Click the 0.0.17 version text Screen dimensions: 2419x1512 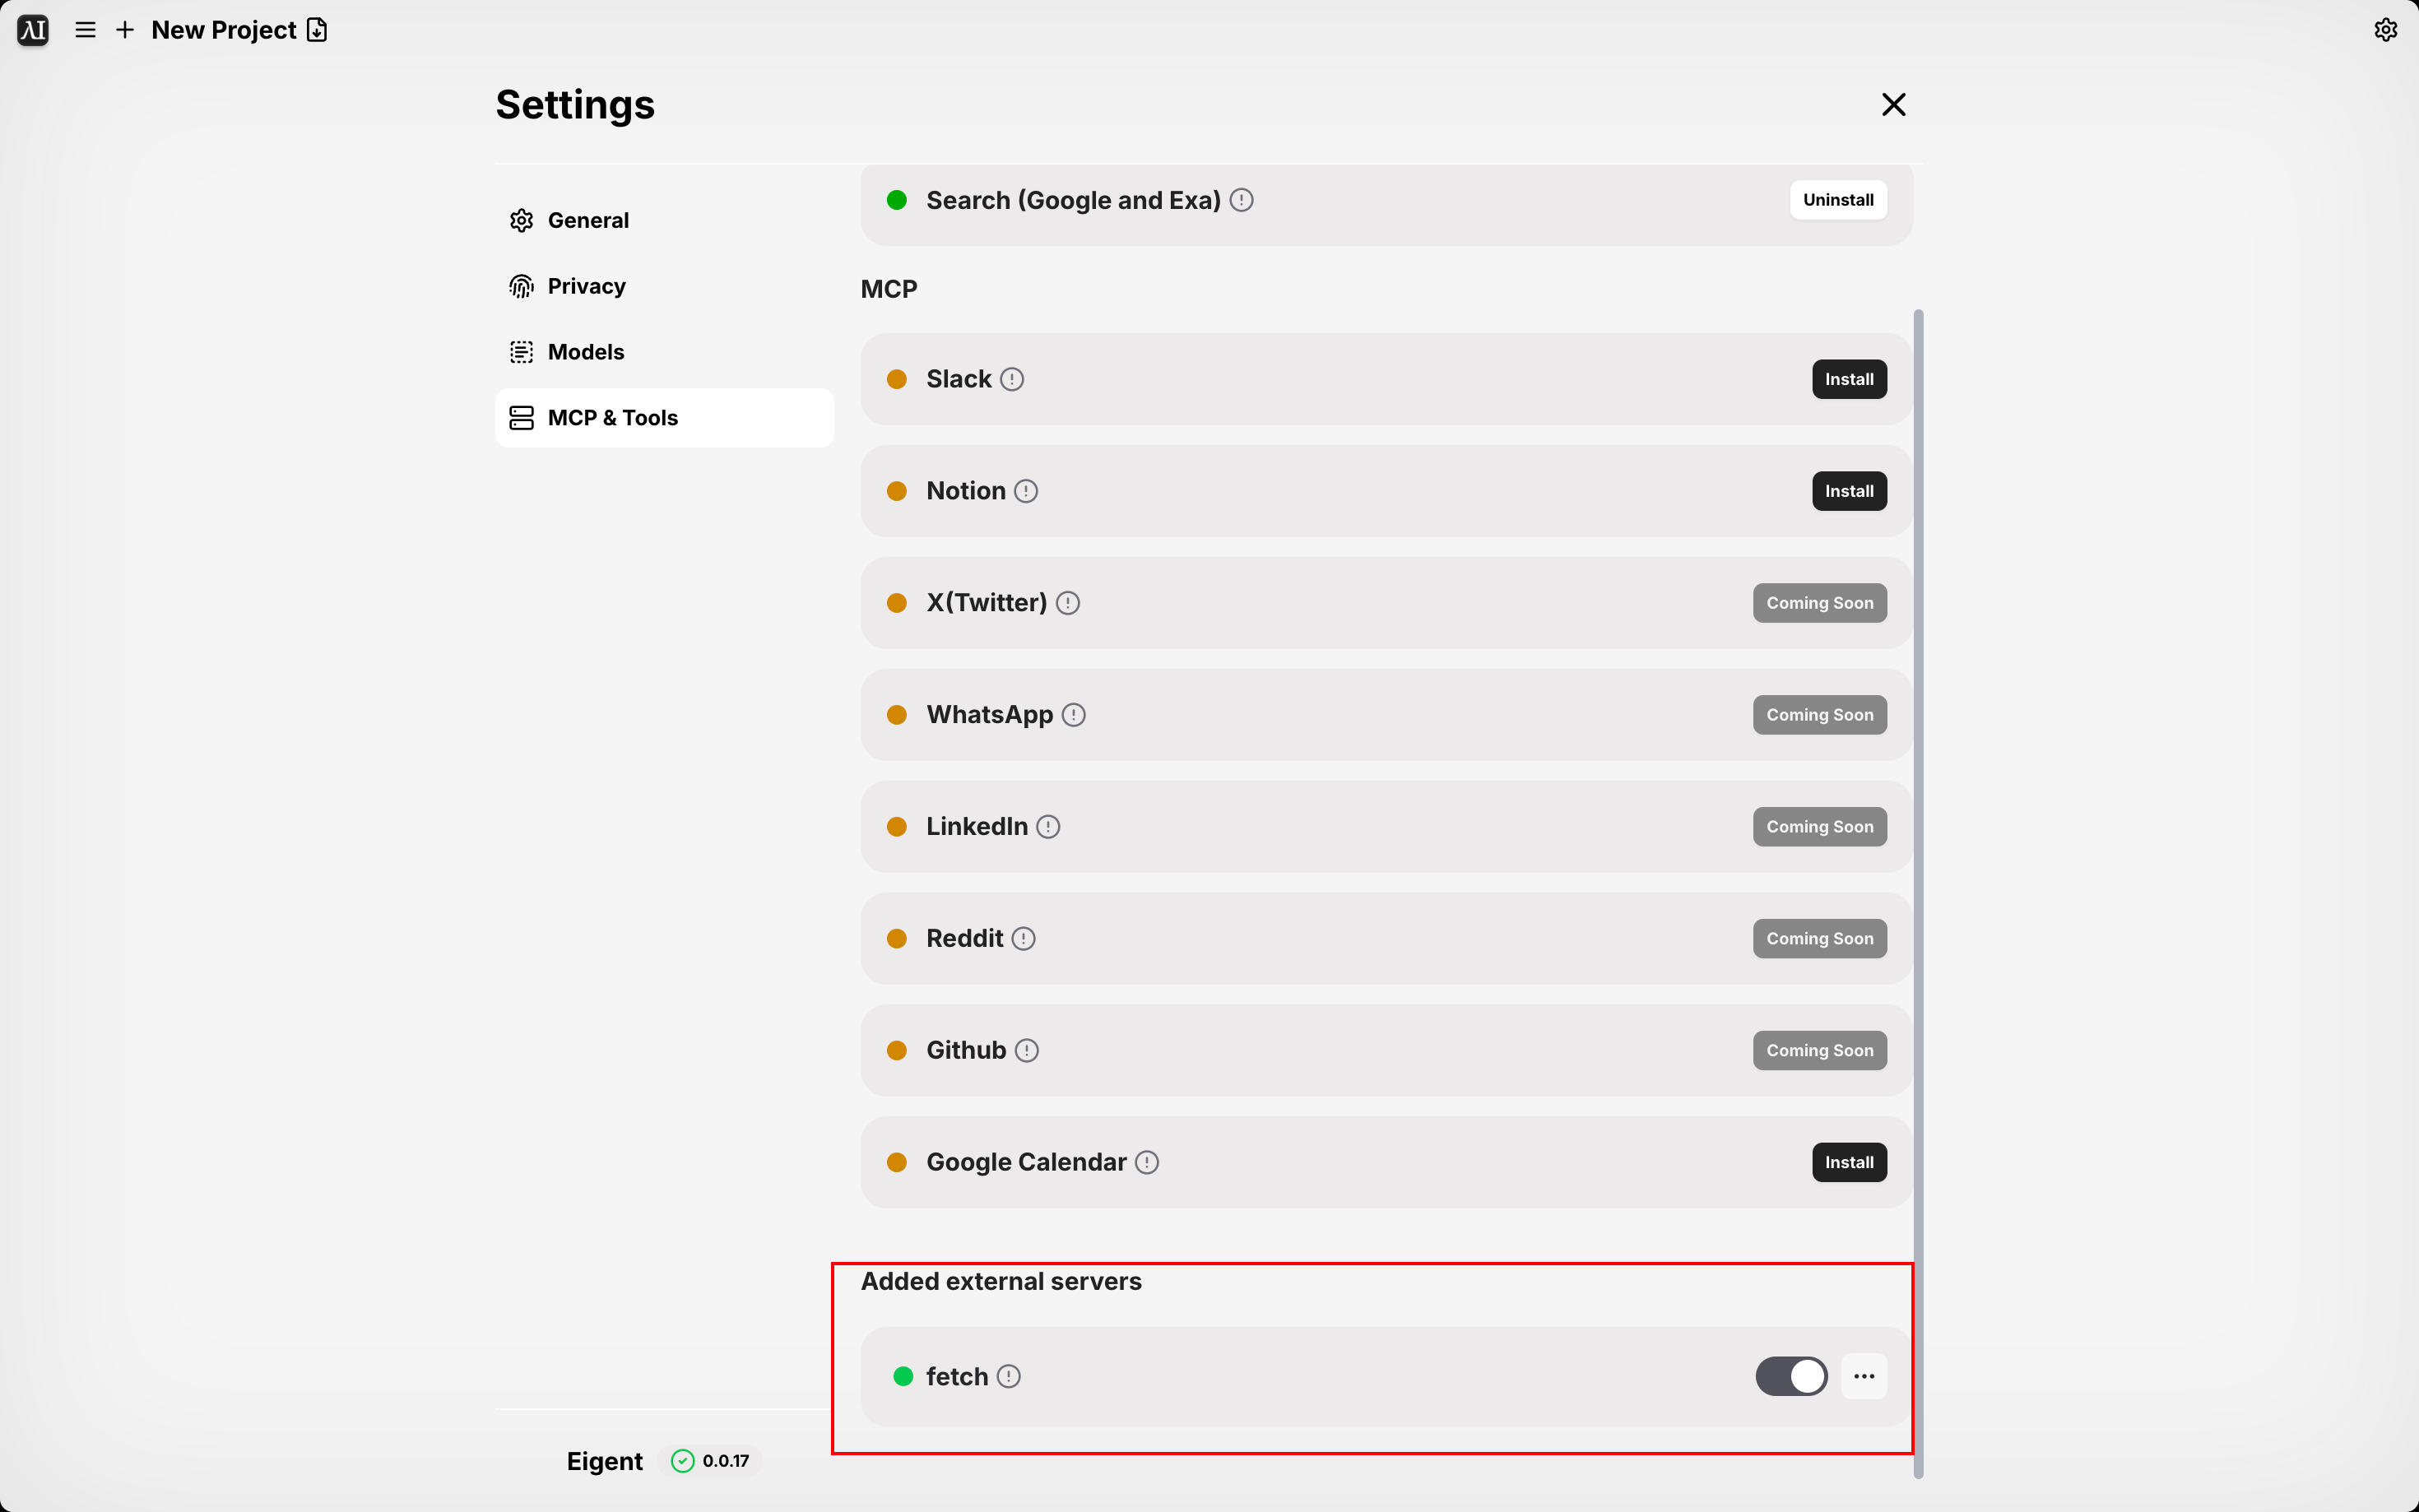[x=725, y=1461]
